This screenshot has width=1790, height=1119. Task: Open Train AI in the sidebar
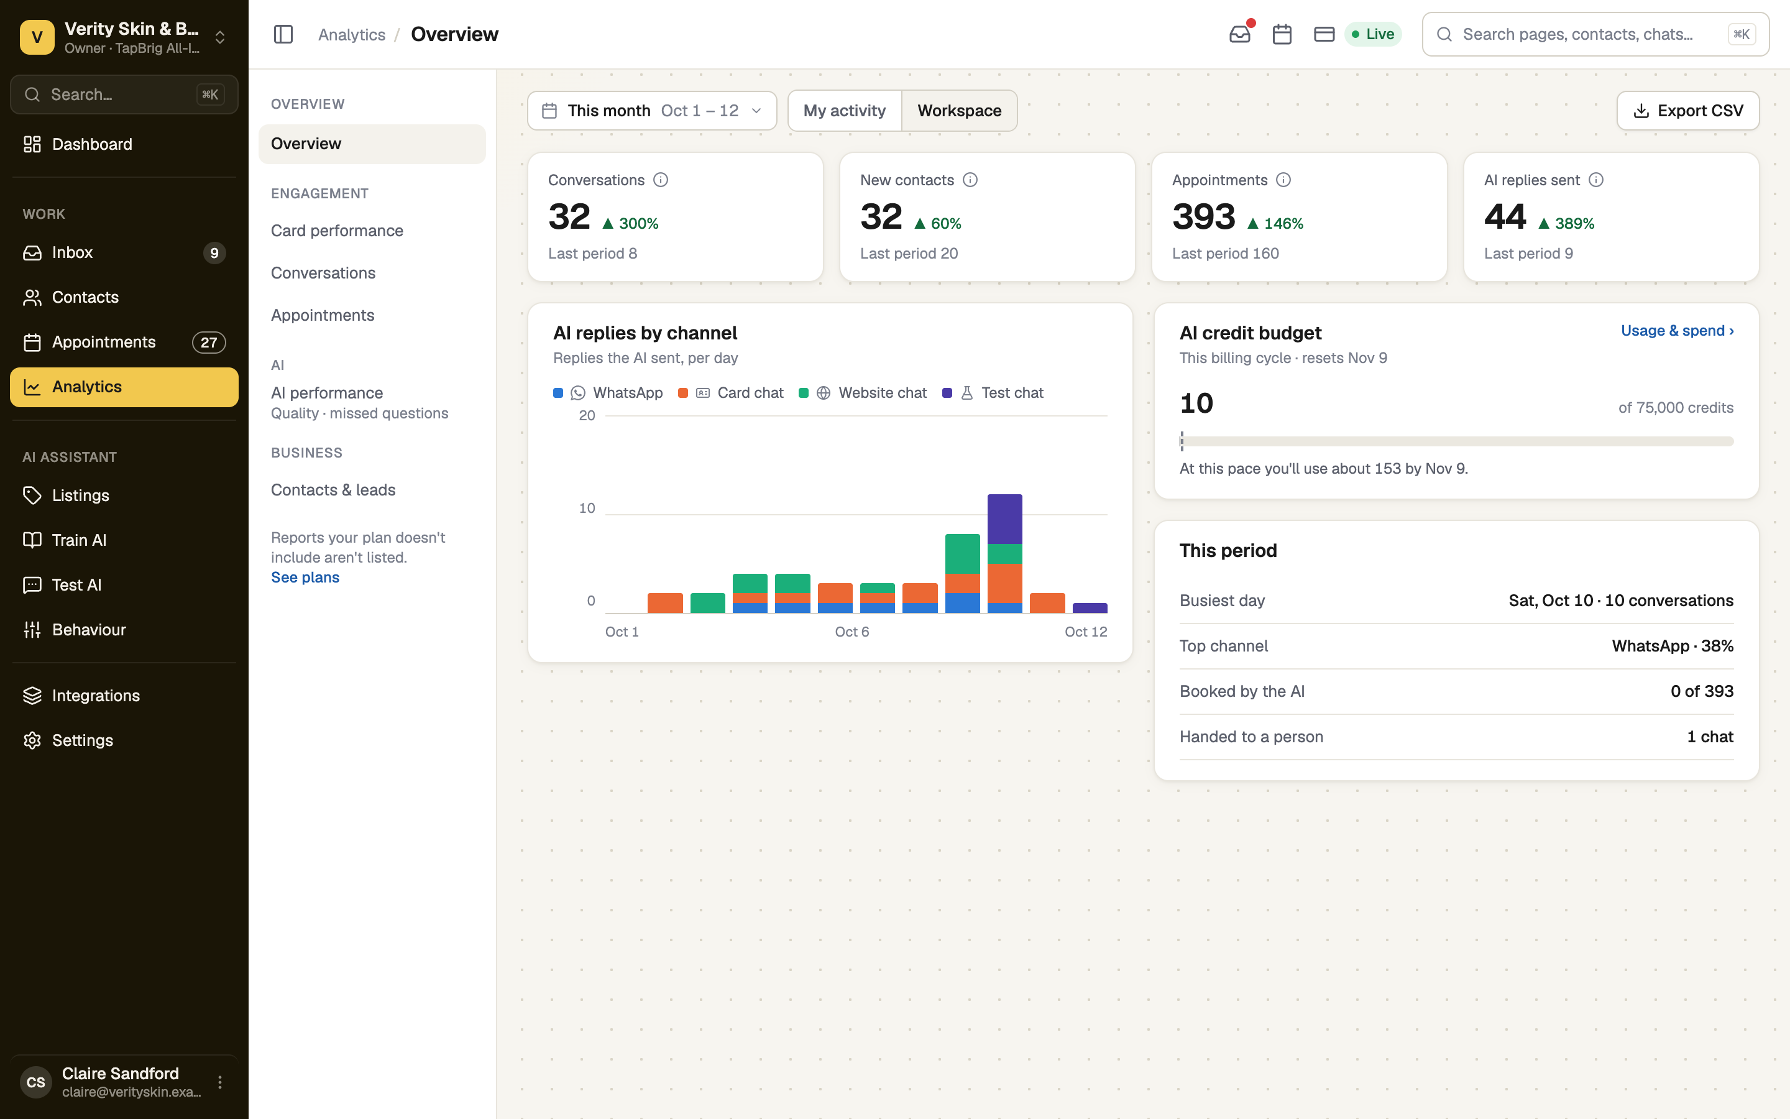coord(124,540)
